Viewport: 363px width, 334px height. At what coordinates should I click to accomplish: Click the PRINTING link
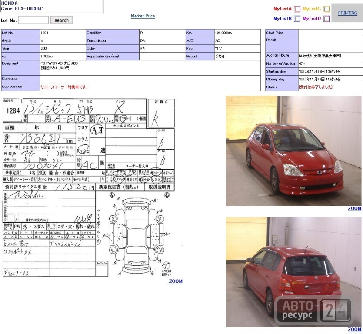pyautogui.click(x=347, y=13)
